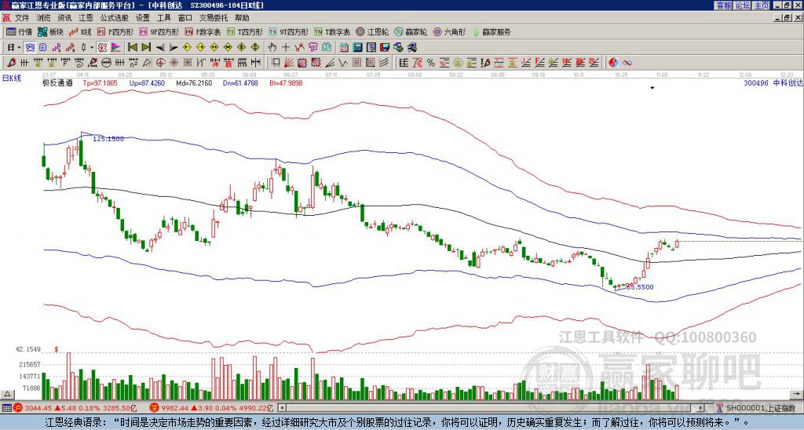
Task: Select the gold circle 金 tool
Action: click(458, 63)
